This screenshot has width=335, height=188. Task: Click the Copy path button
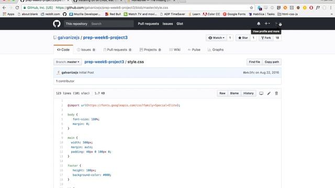[x=272, y=62]
